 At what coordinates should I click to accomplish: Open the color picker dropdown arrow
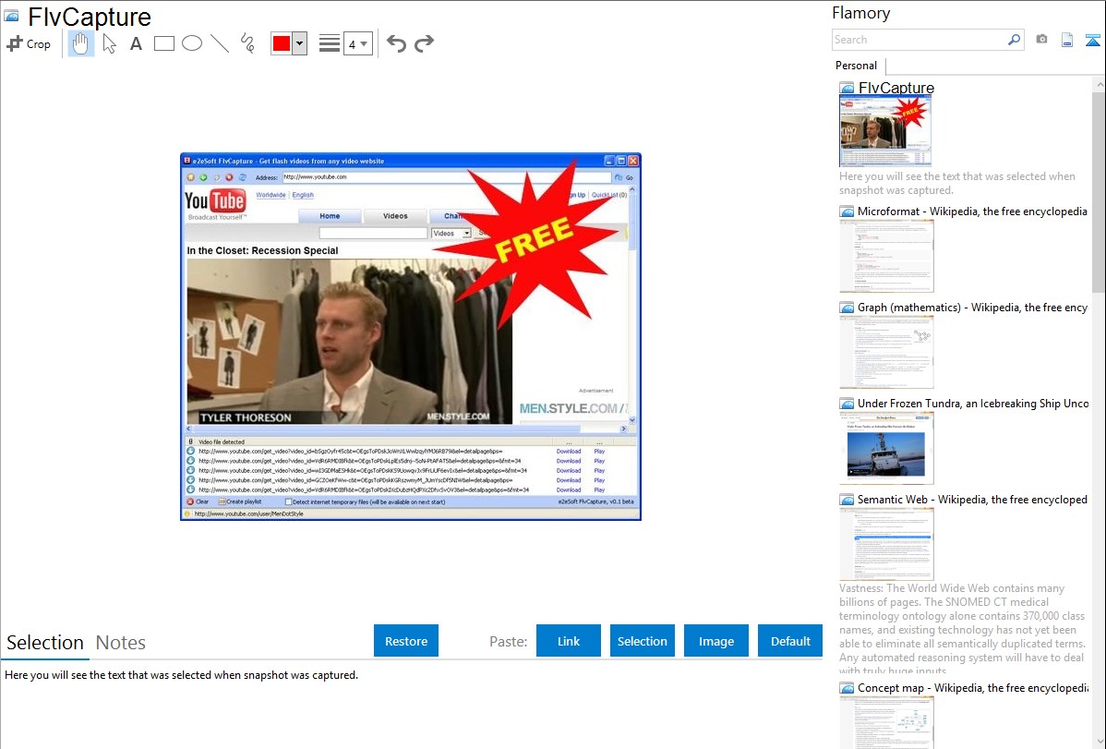click(x=300, y=43)
